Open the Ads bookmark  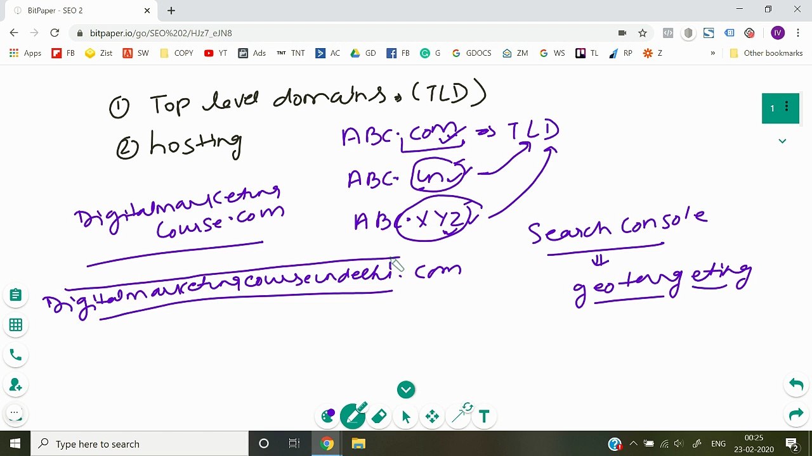pos(252,53)
